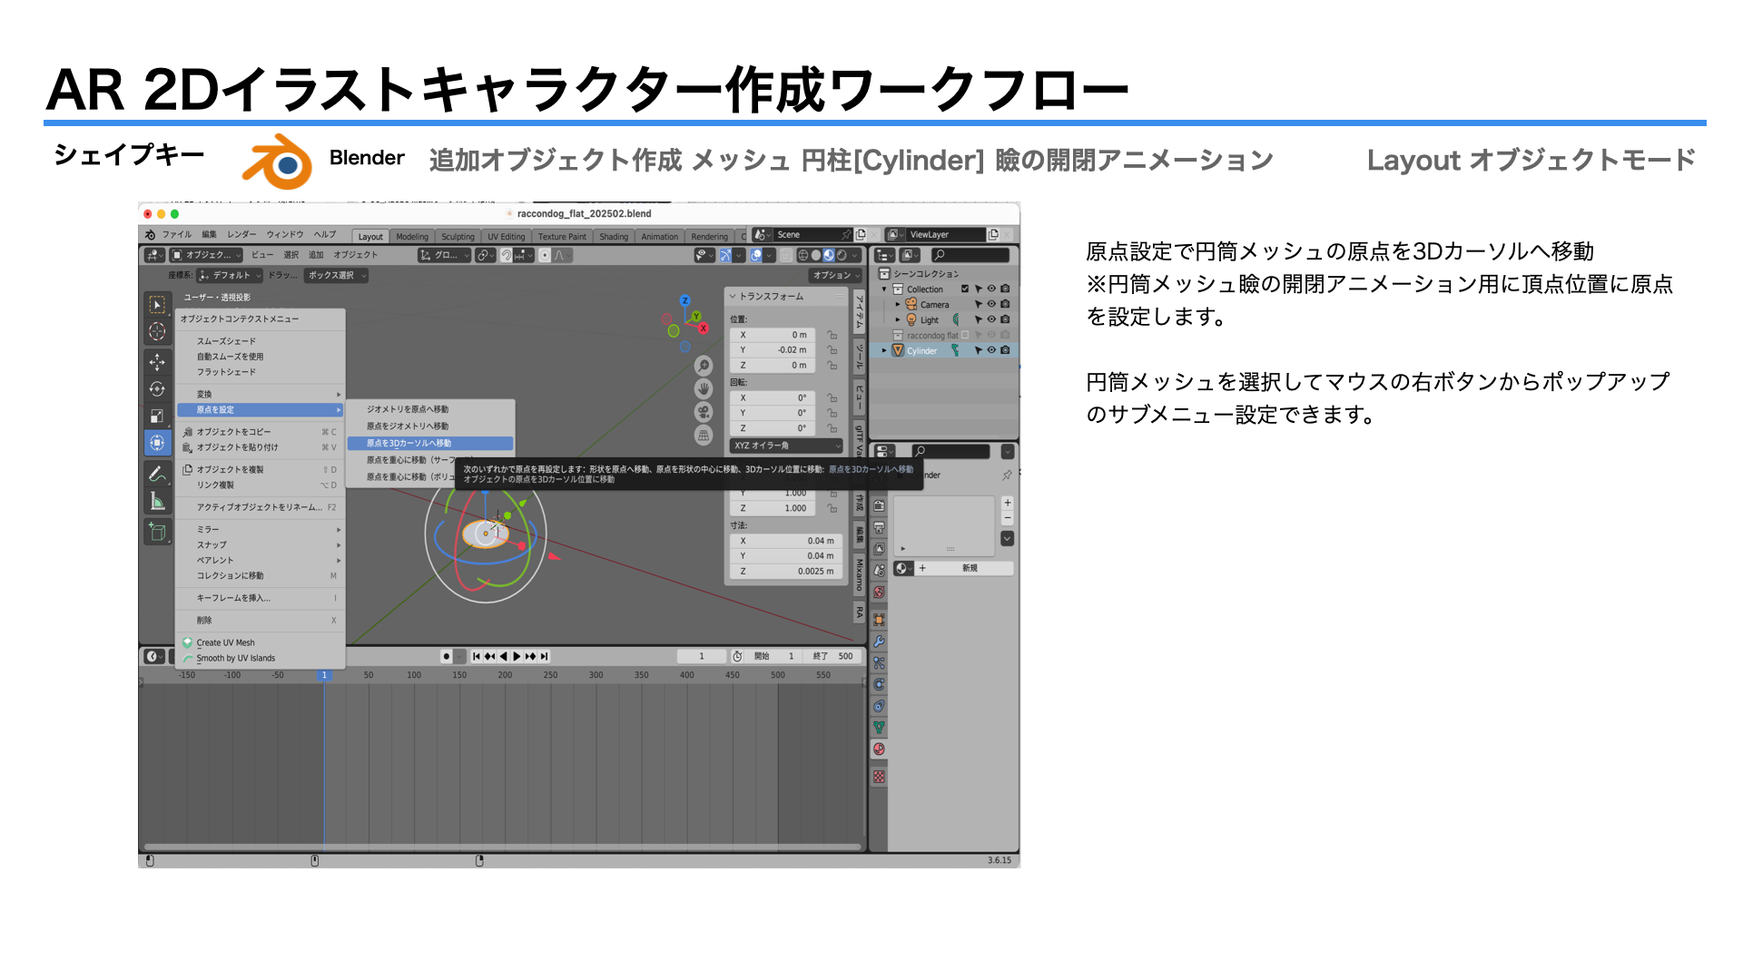Toggle Camera selectability arrow icon
The width and height of the screenshot is (1743, 980).
click(x=978, y=304)
